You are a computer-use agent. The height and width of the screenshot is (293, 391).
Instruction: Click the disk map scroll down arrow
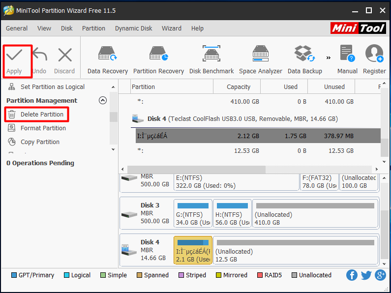(384, 264)
